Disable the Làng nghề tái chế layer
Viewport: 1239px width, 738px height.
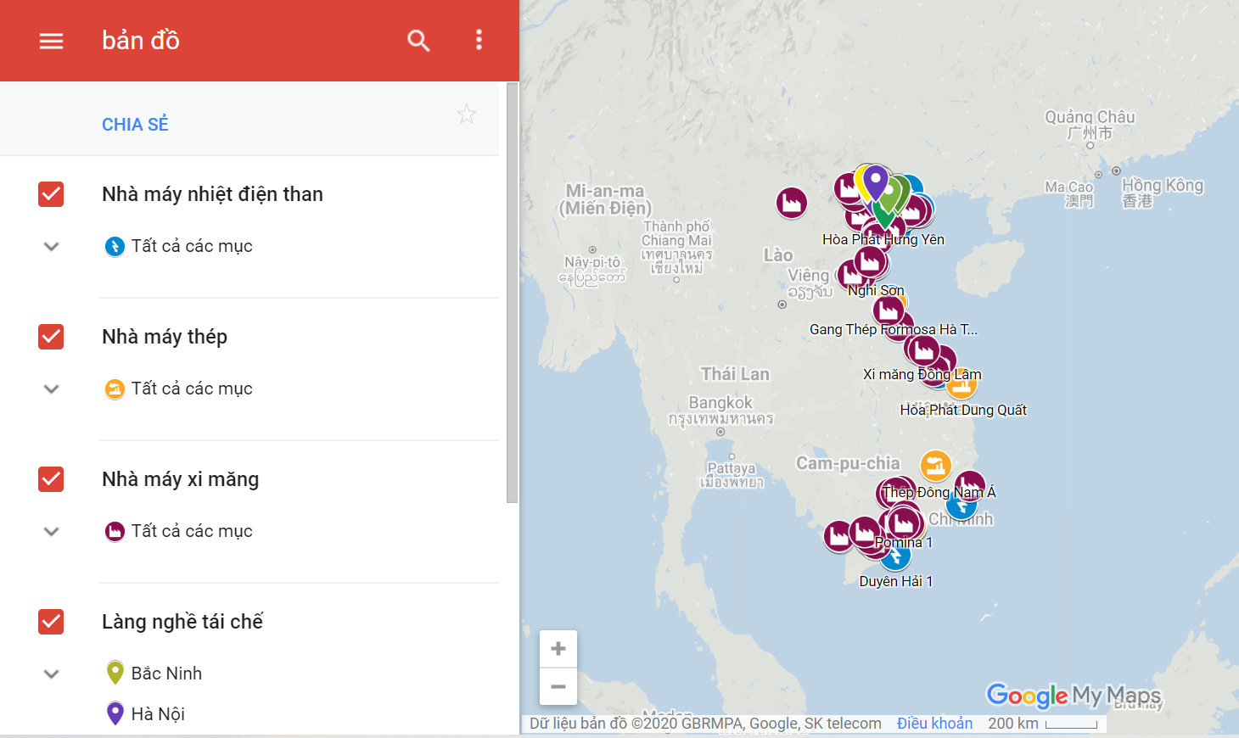(51, 622)
